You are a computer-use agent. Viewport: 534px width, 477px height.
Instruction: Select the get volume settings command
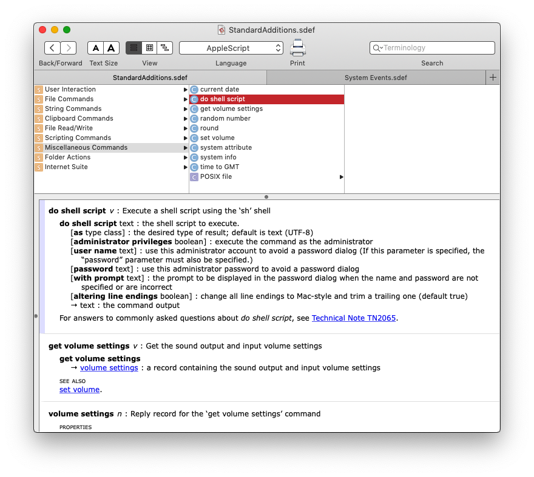pos(266,108)
